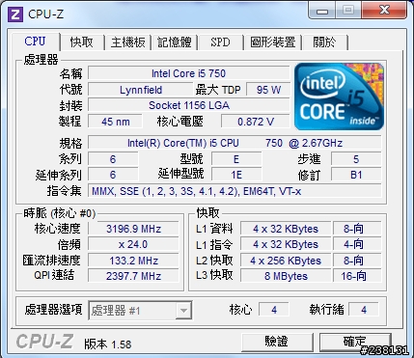Click the 4-向 L1 instruction associativity value
The height and width of the screenshot is (358, 414).
[x=357, y=244]
